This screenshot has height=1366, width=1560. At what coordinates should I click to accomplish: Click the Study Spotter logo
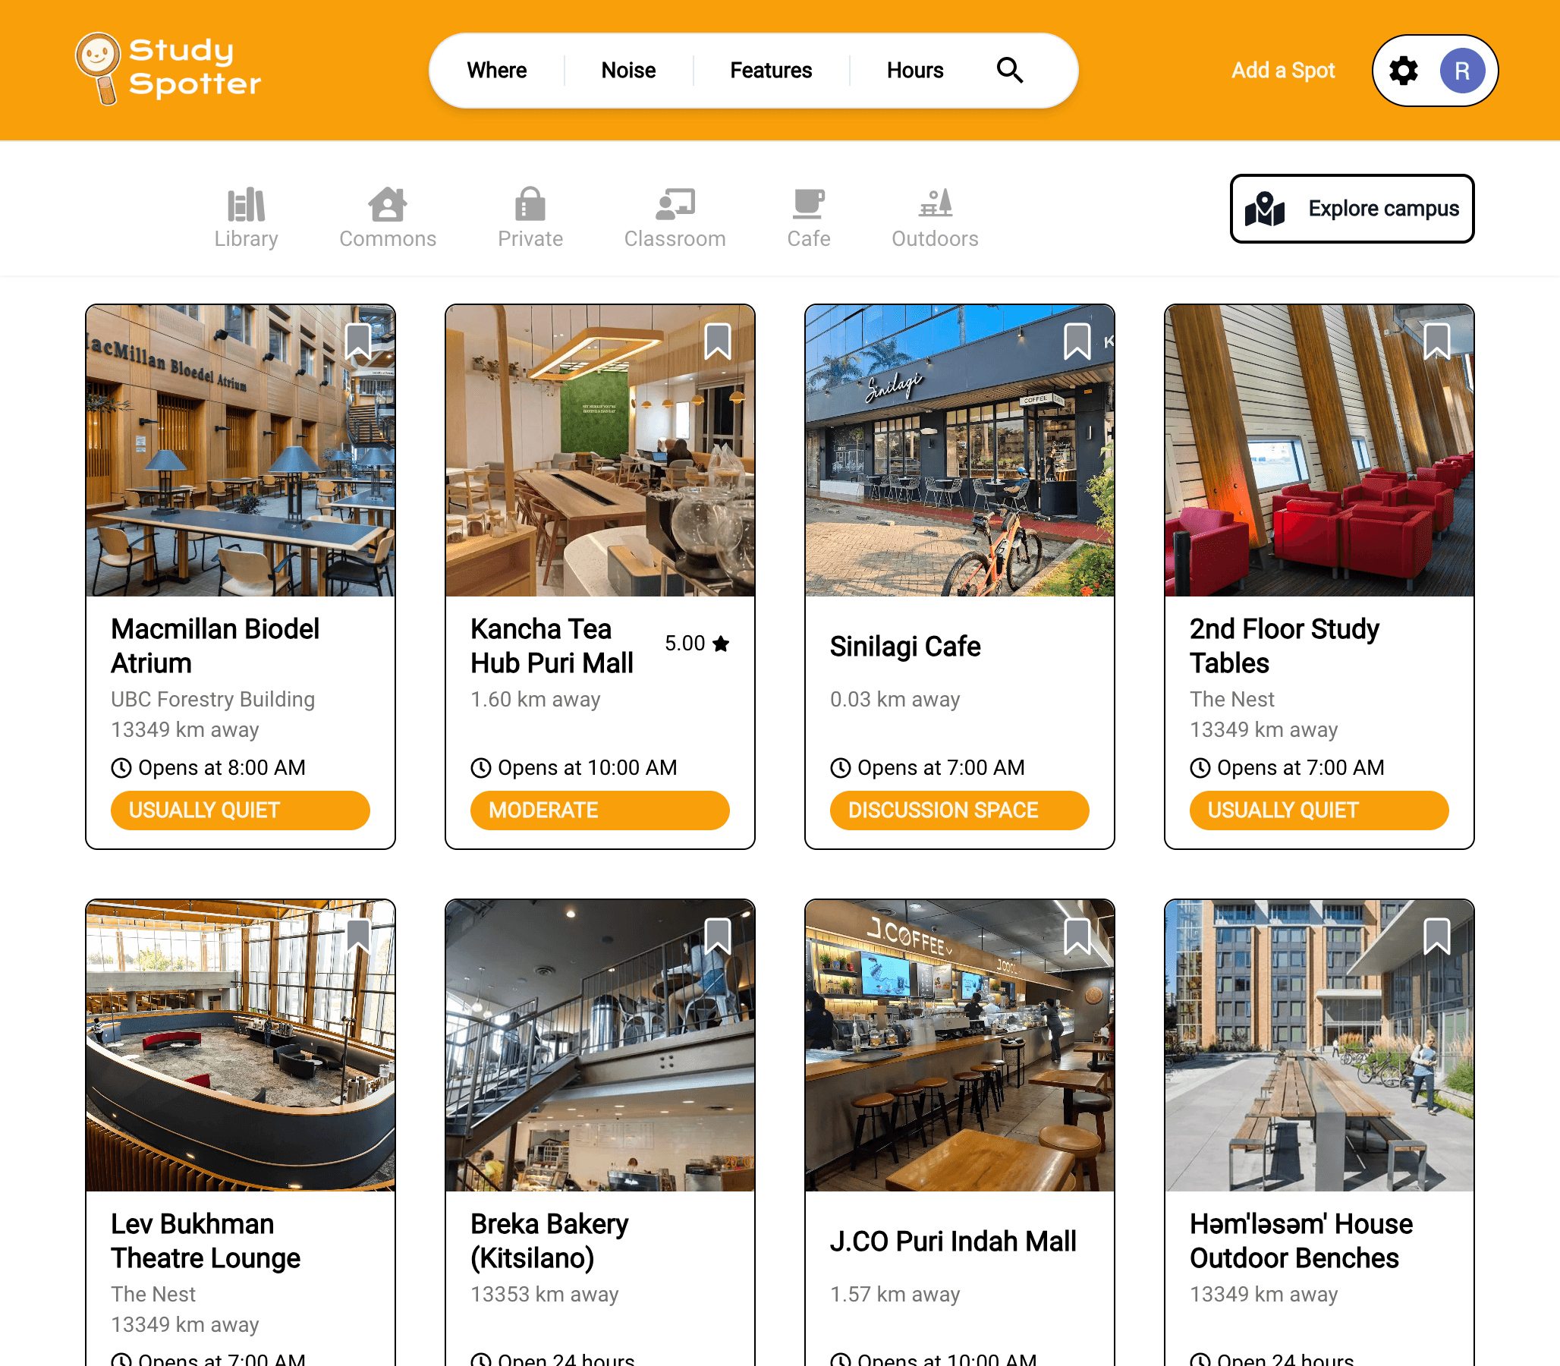click(x=168, y=69)
